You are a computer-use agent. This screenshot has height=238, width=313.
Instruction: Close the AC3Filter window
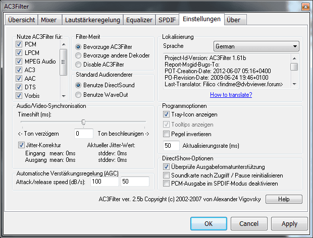[x=305, y=7]
